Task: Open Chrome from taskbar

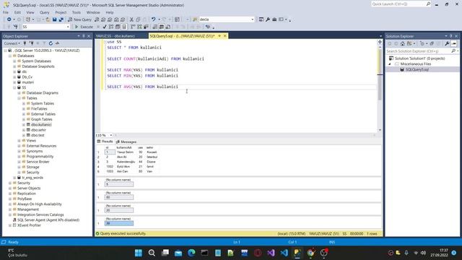Action: [x=310, y=253]
